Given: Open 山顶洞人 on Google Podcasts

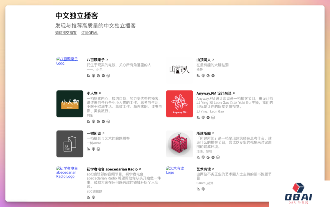Looking at the screenshot, I should tap(208, 76).
